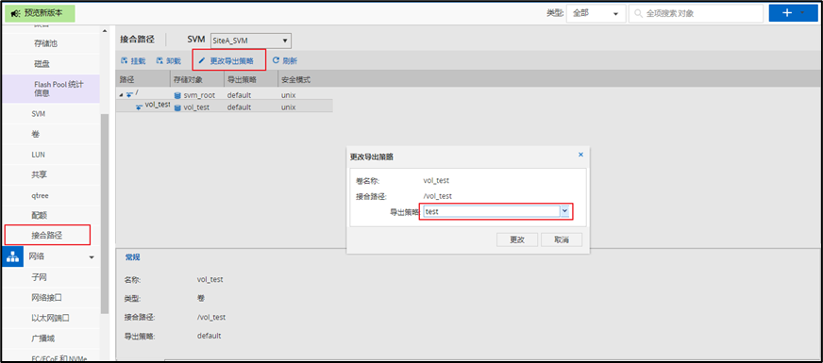Click the 卸载 unmount toolbar icon
Screen dimensions: 823x363
[160, 61]
